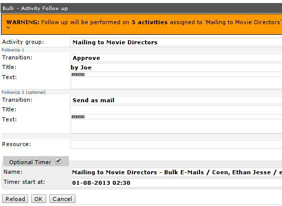Click the Timer start at date field
Image resolution: width=282 pixels, height=206 pixels.
pyautogui.click(x=177, y=183)
